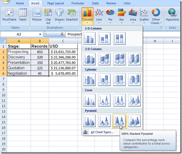Select the Prospecting cell
The width and height of the screenshot is (182, 154).
click(x=19, y=52)
